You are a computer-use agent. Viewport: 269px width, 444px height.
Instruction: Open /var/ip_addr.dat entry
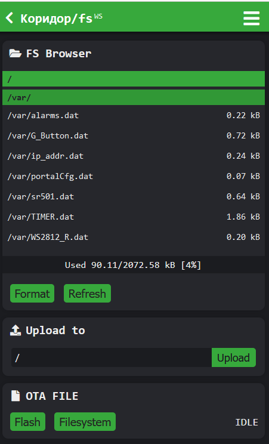[134, 156]
